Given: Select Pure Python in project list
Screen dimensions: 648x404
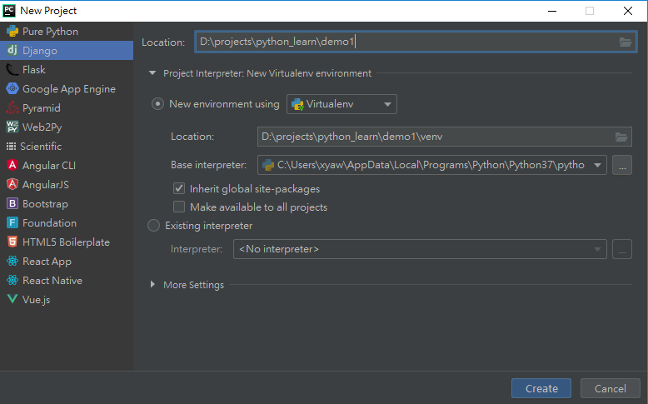Looking at the screenshot, I should point(50,32).
